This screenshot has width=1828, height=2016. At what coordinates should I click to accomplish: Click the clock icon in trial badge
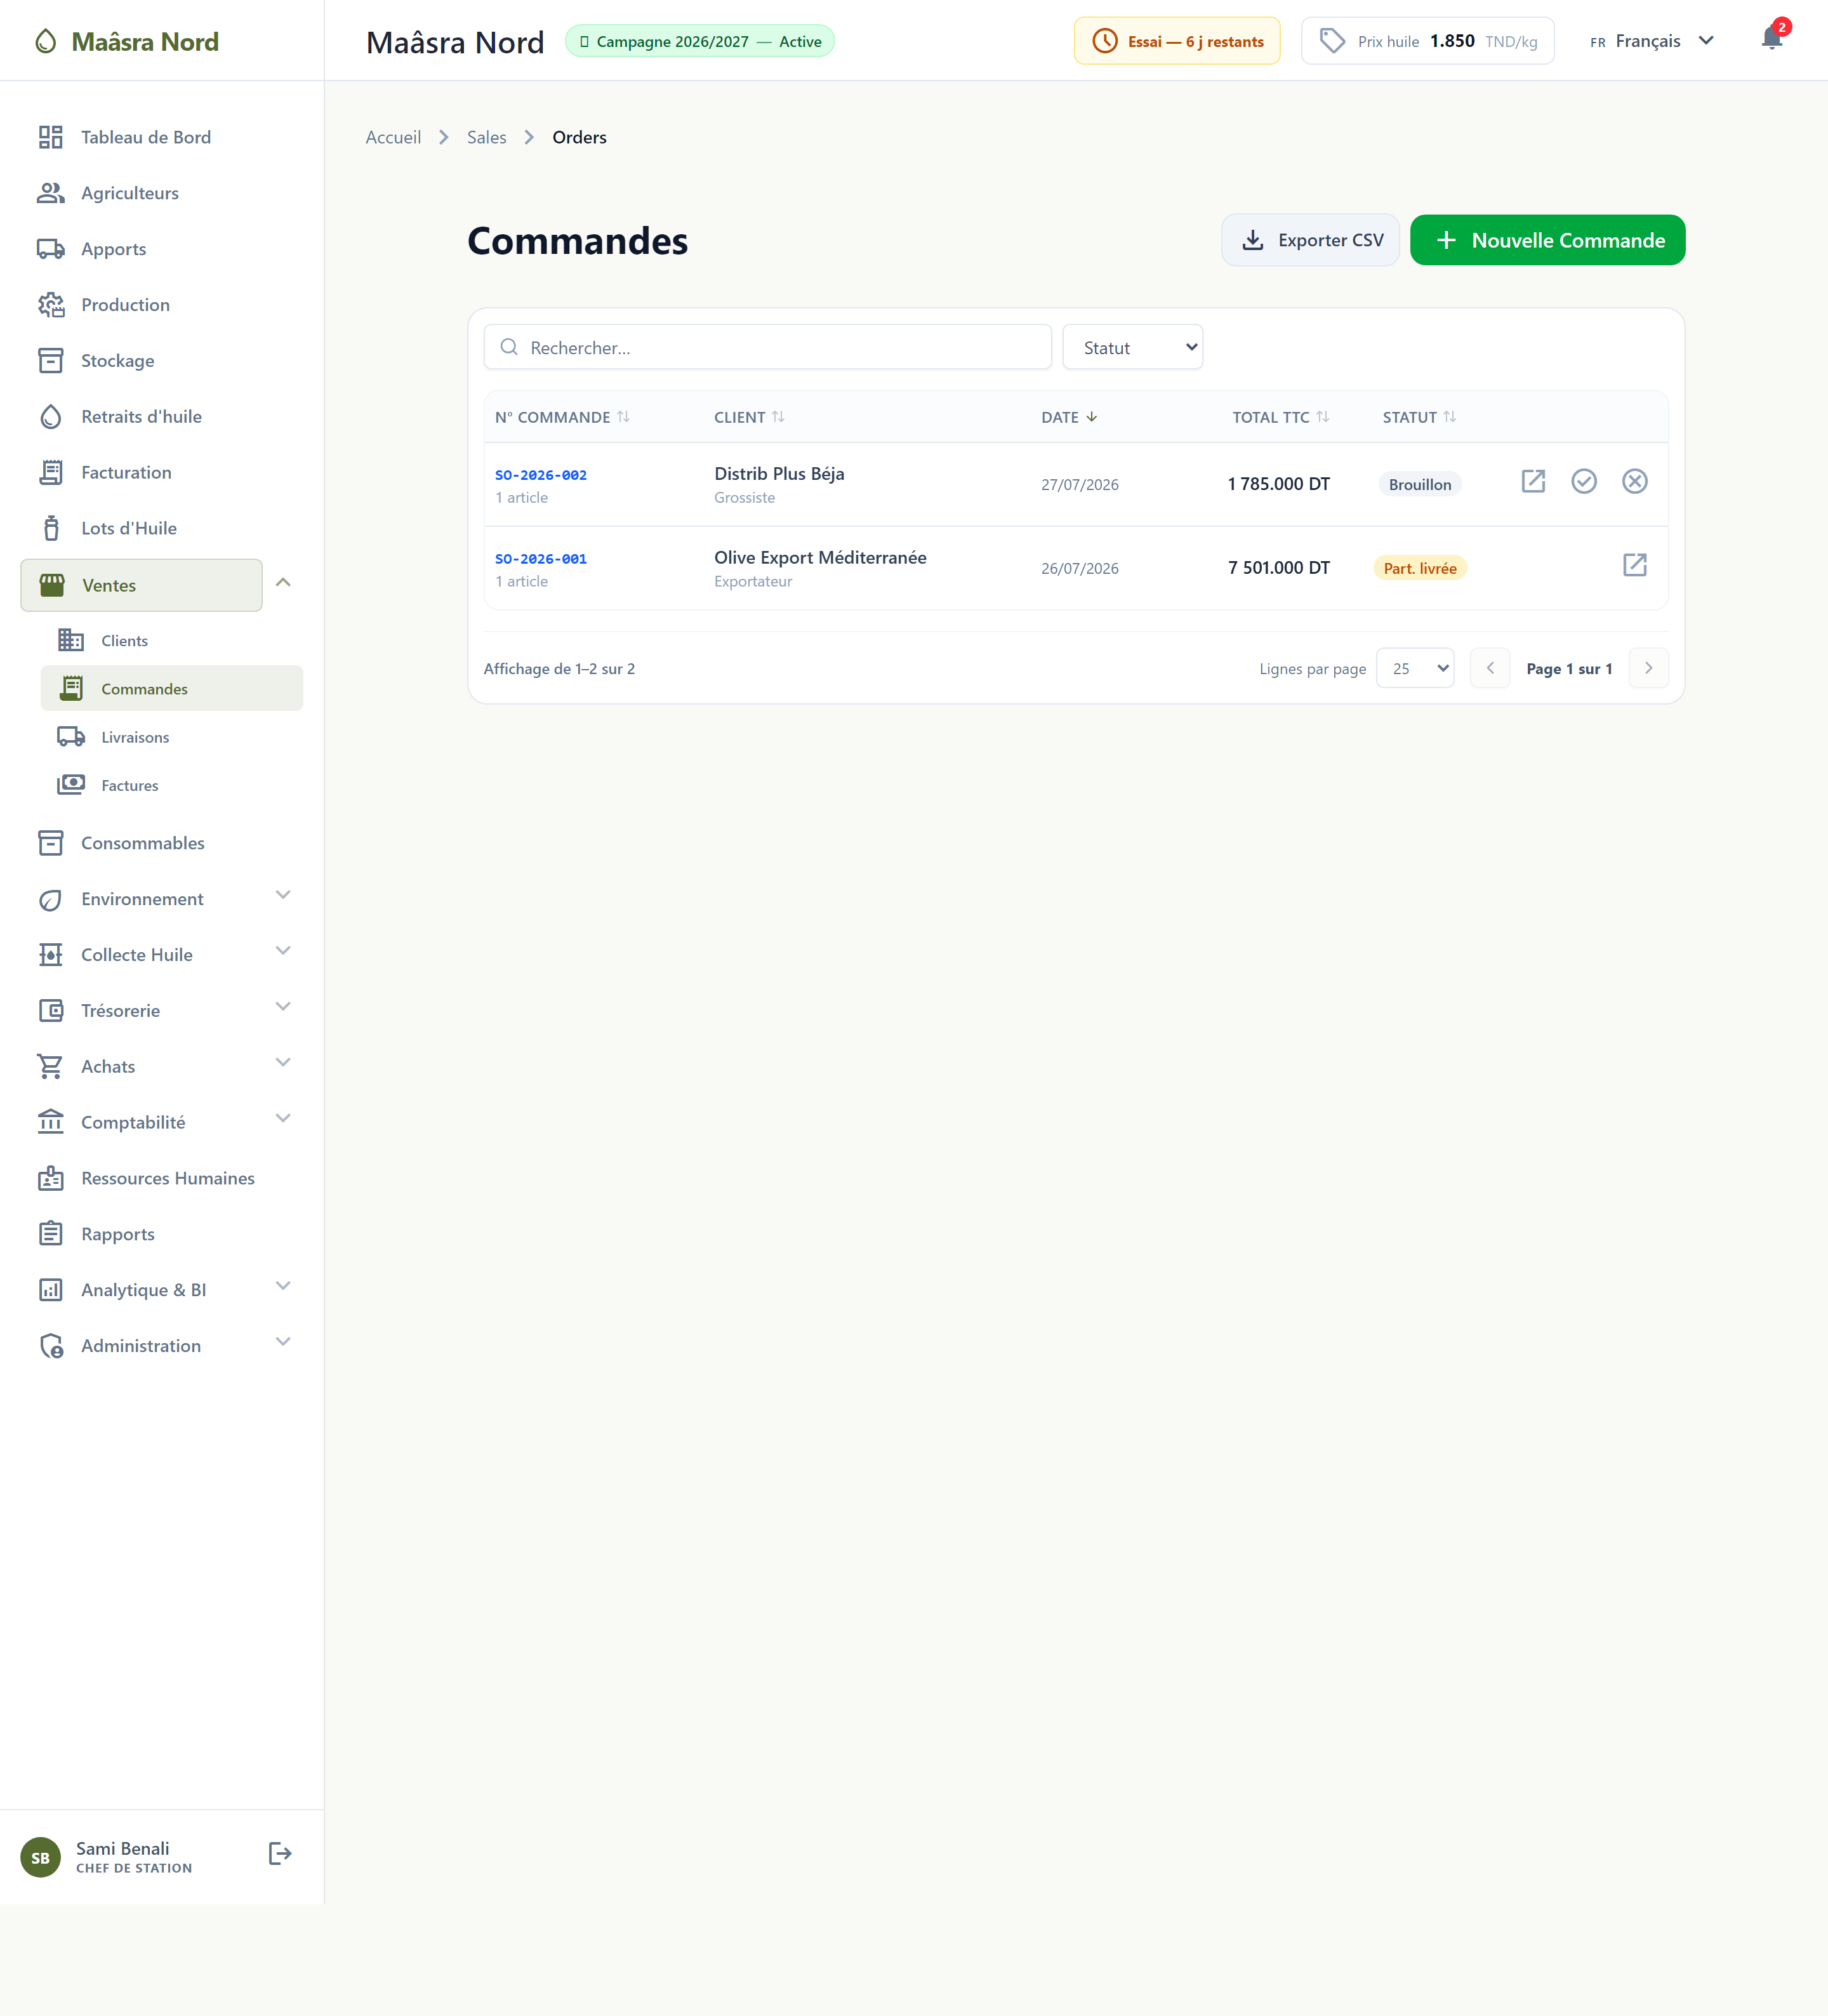click(x=1105, y=41)
